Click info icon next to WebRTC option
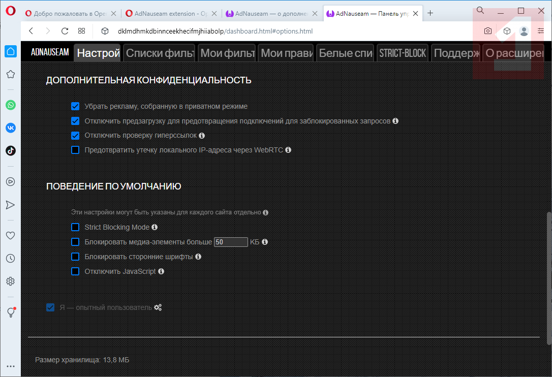Viewport: 552px width, 377px height. click(288, 150)
